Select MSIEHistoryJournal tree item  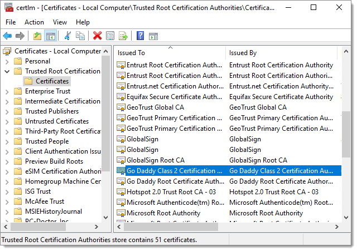[54, 211]
